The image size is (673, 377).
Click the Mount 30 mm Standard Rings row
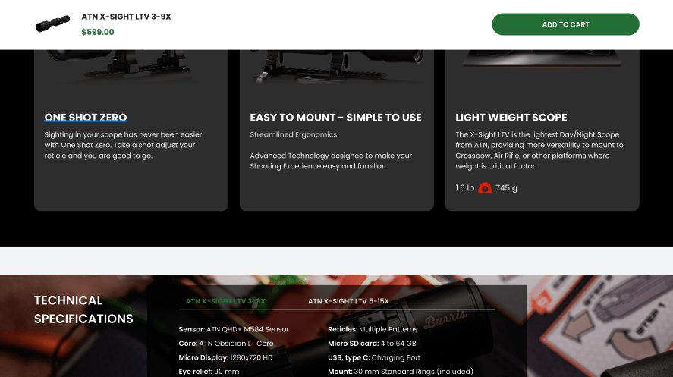pyautogui.click(x=400, y=372)
